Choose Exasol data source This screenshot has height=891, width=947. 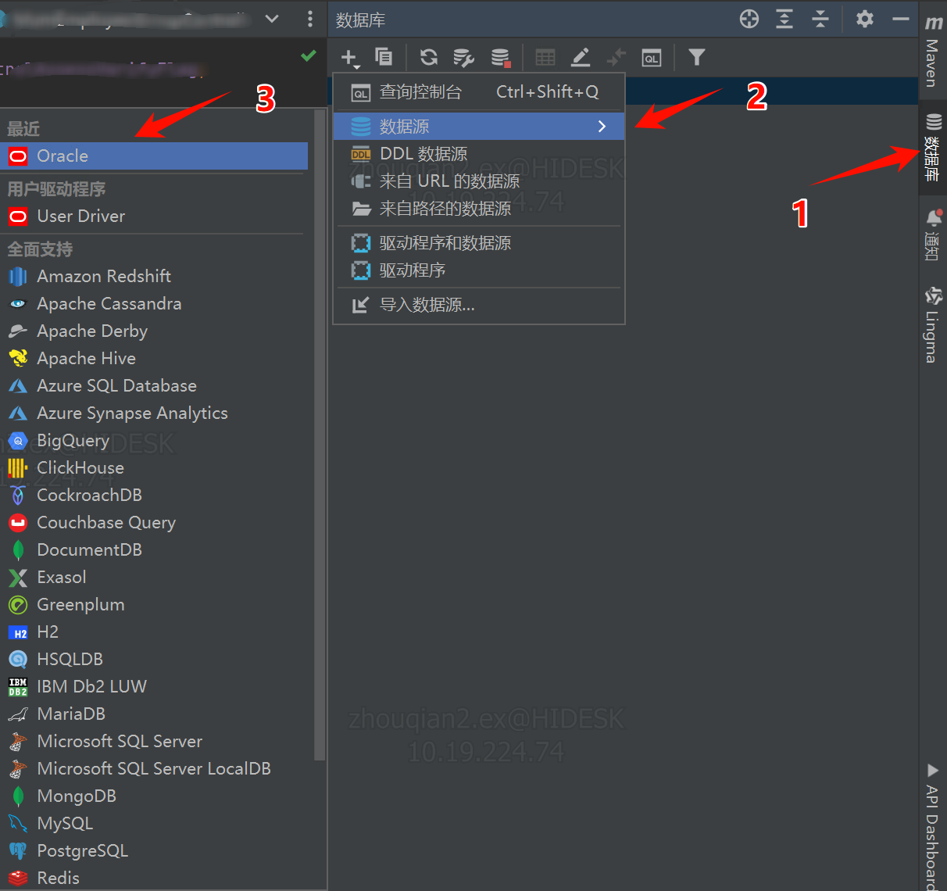coord(154,577)
